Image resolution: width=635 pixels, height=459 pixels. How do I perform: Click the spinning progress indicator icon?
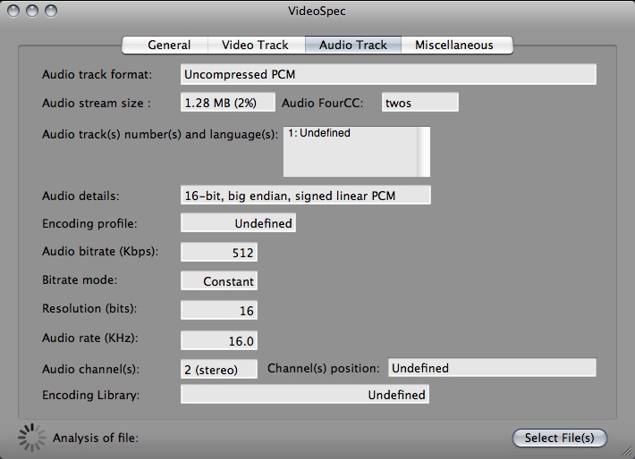coord(31,438)
